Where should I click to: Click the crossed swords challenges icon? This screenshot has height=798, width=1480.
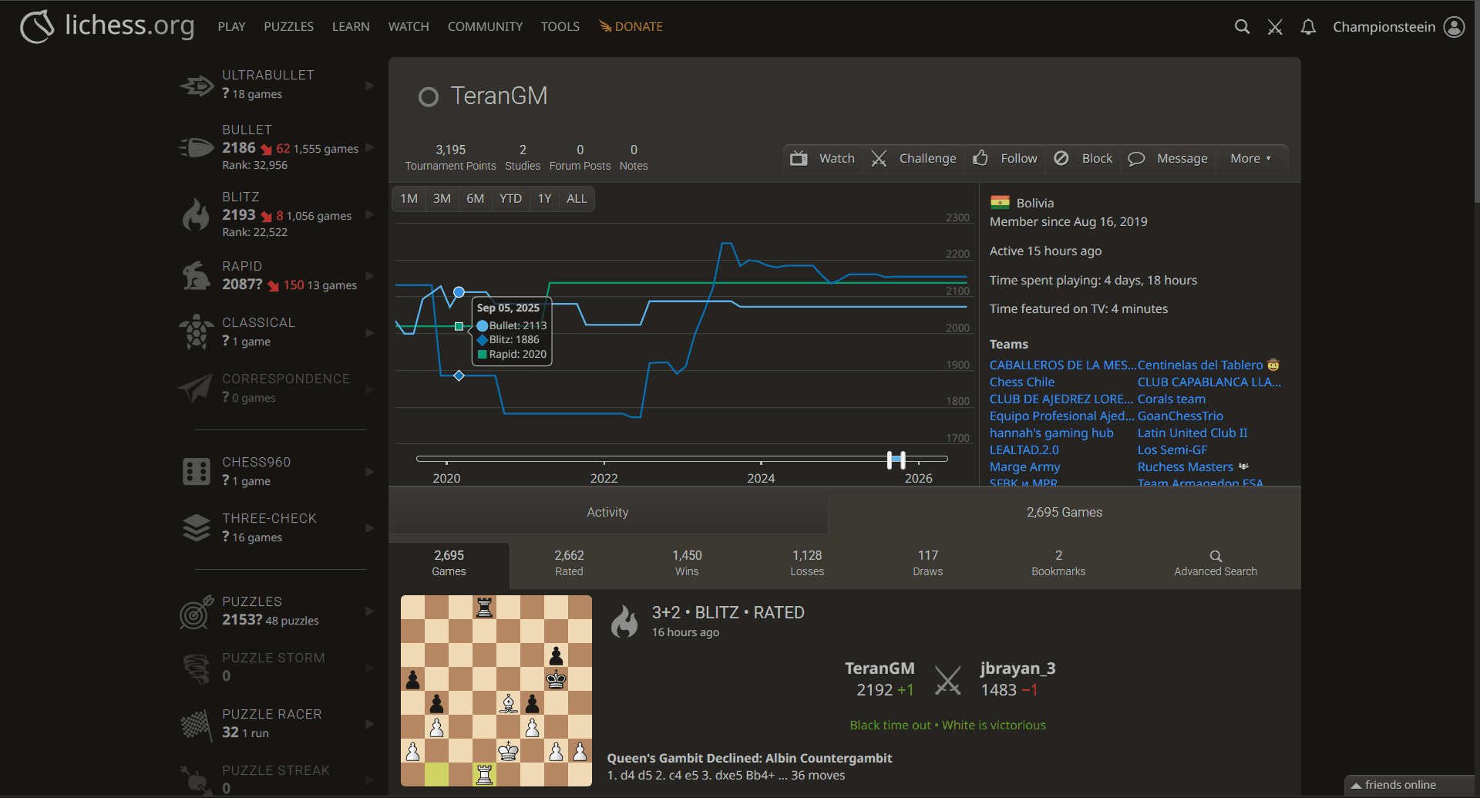click(x=1275, y=27)
